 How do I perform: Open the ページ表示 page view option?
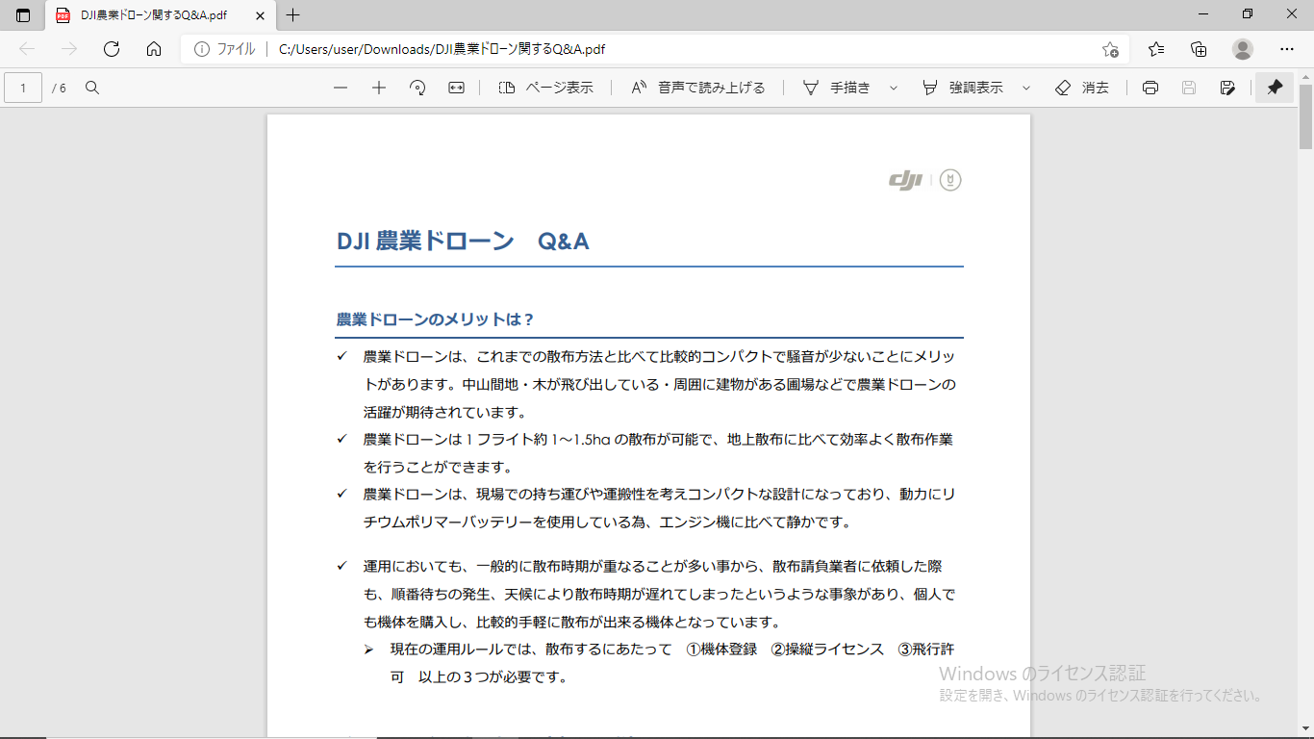(545, 88)
